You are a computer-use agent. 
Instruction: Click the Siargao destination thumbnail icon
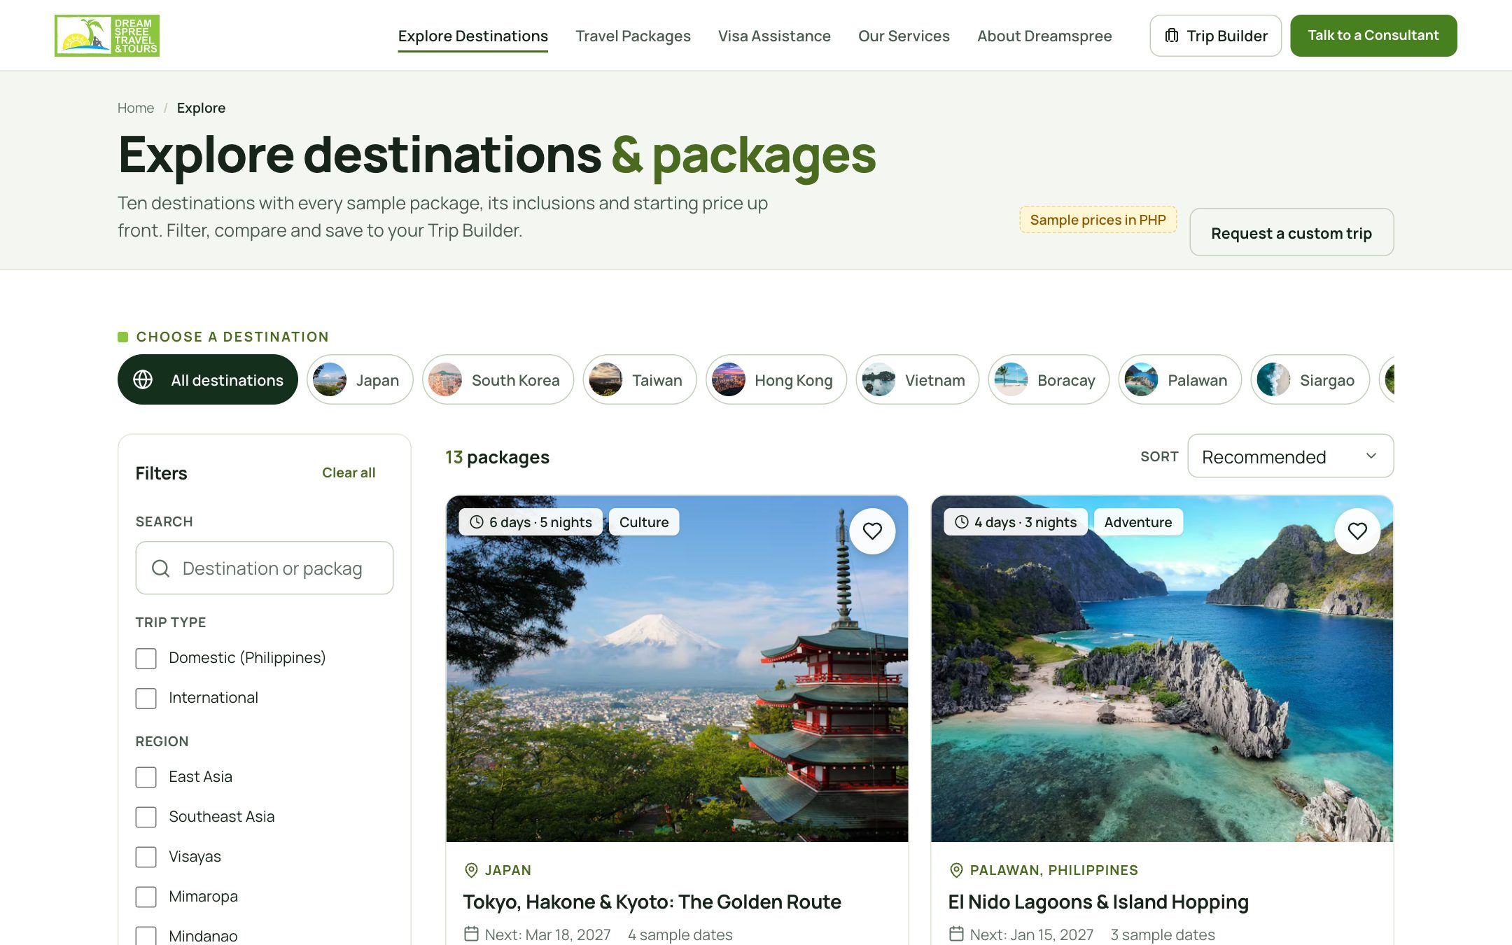click(x=1274, y=379)
